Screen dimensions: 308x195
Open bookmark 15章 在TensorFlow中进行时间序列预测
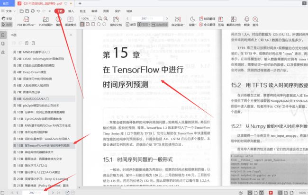point(44,145)
